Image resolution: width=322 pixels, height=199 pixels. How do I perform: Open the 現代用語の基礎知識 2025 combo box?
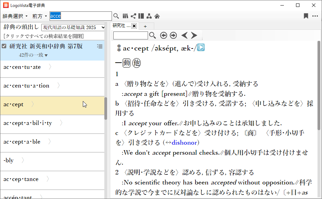73,27
